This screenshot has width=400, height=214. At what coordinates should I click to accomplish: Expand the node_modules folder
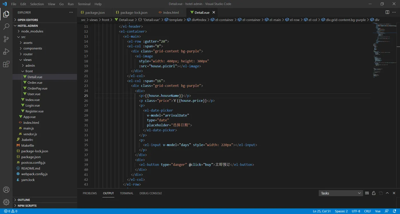coord(45,31)
